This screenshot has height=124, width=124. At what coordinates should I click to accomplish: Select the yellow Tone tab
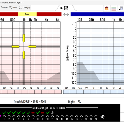coord(27,14)
